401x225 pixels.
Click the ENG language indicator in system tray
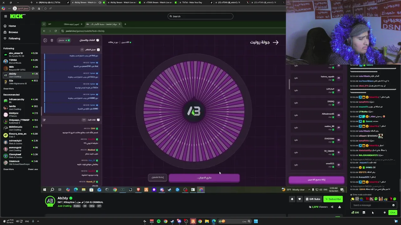(27, 221)
